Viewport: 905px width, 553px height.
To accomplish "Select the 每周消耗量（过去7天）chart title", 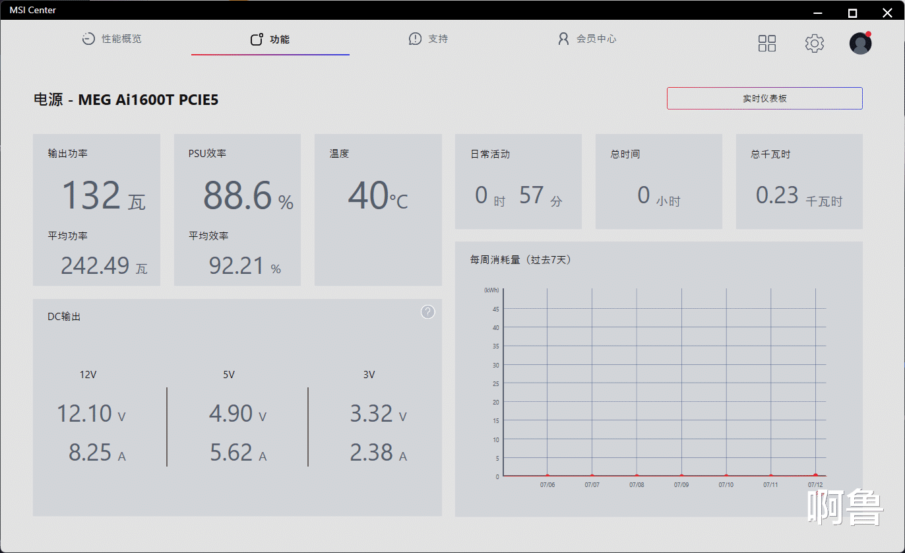I will (520, 260).
